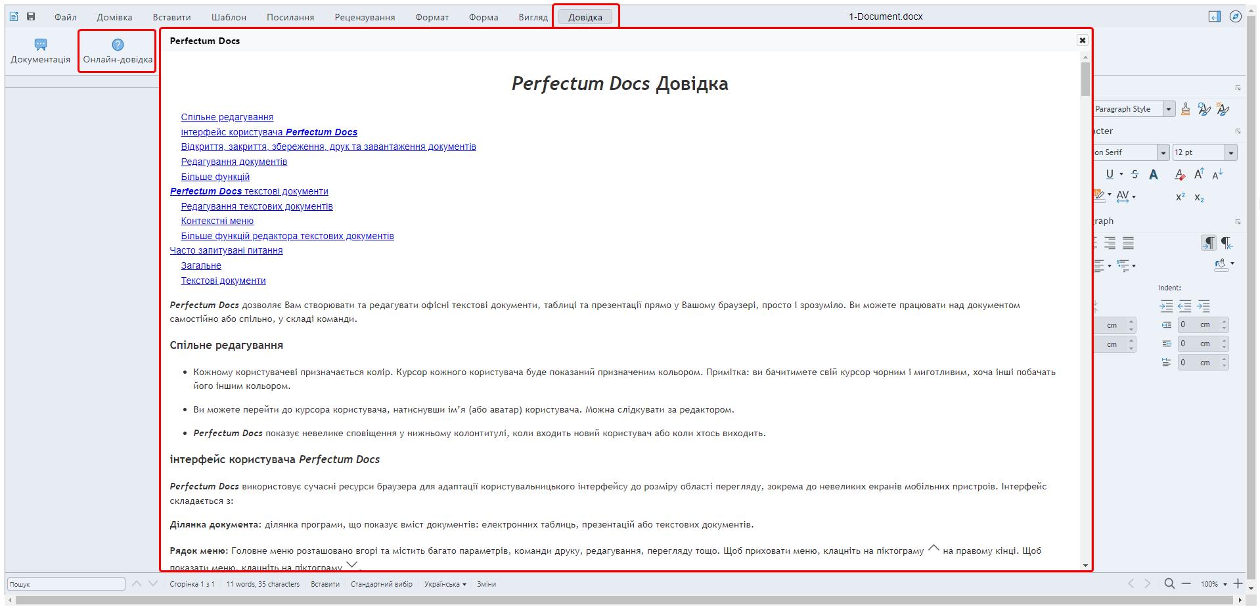
Task: Switch to hanging indent icon
Action: 1204,306
